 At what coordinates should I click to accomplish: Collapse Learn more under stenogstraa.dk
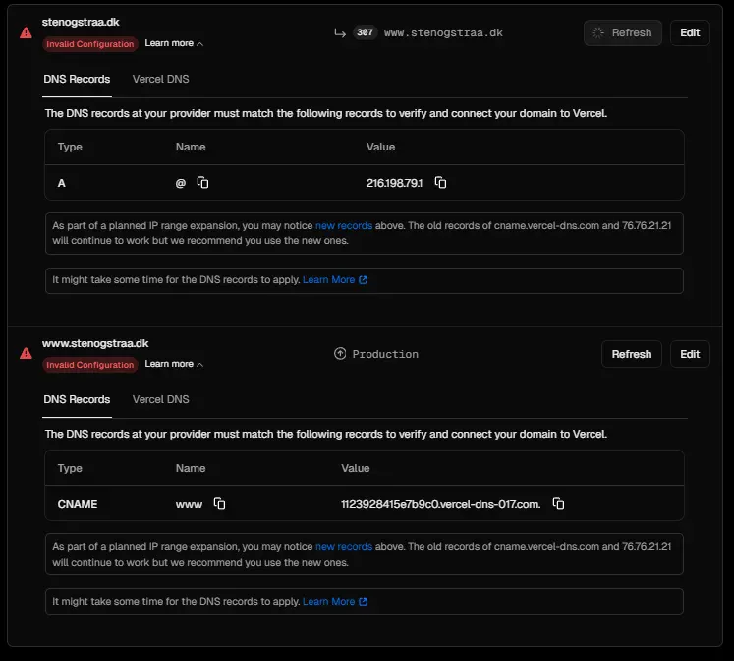[x=174, y=43]
